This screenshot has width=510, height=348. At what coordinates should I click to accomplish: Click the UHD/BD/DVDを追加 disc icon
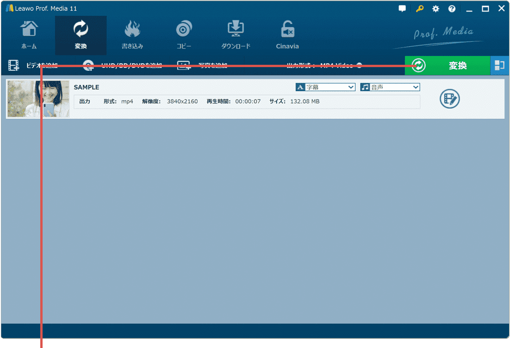click(x=88, y=65)
